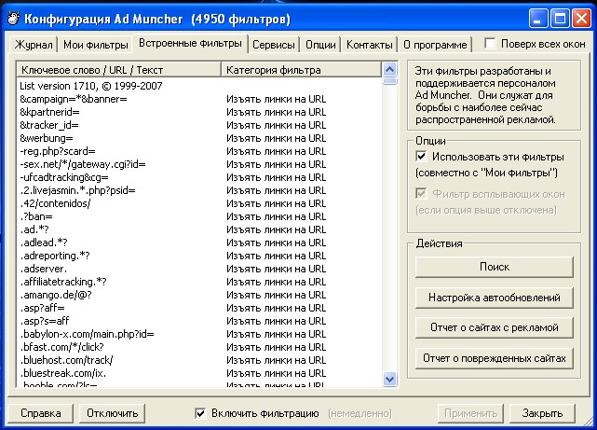
Task: Toggle Использовать эти фильтры checkbox
Action: [x=421, y=157]
